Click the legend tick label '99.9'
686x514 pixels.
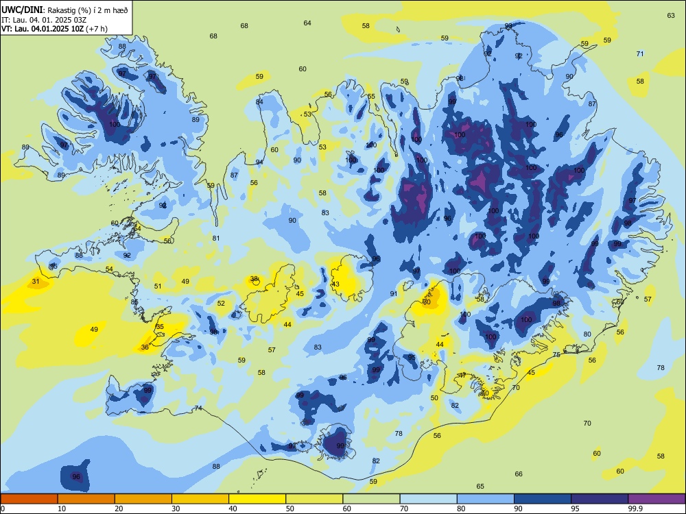pos(635,509)
